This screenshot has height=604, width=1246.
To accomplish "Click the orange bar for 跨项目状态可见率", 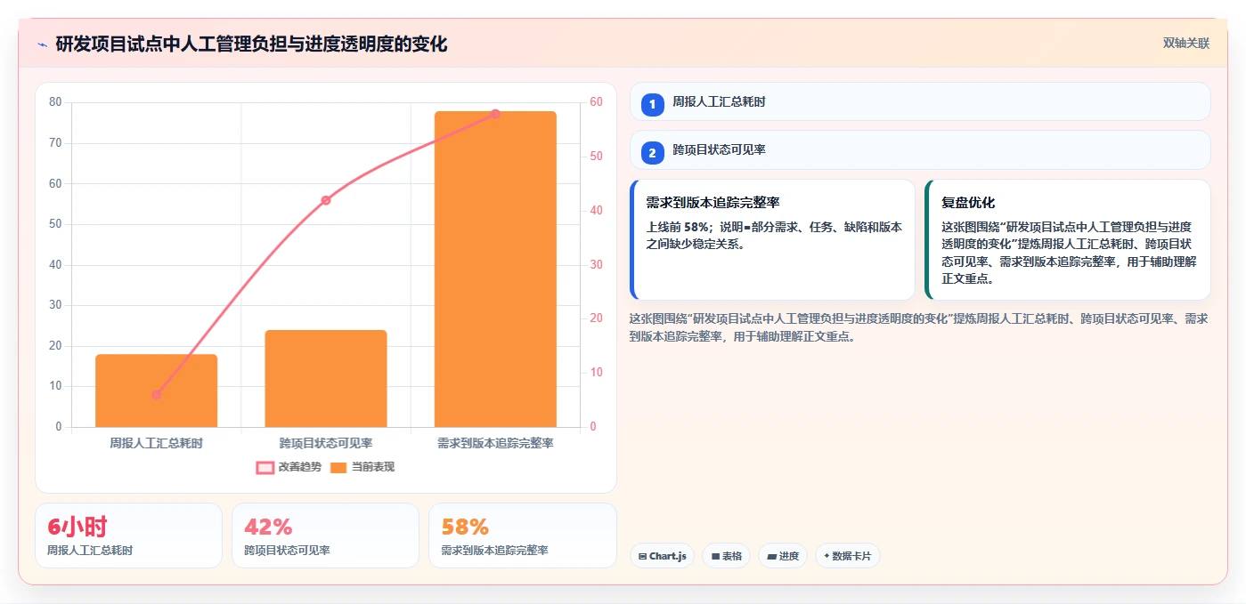I will click(326, 378).
